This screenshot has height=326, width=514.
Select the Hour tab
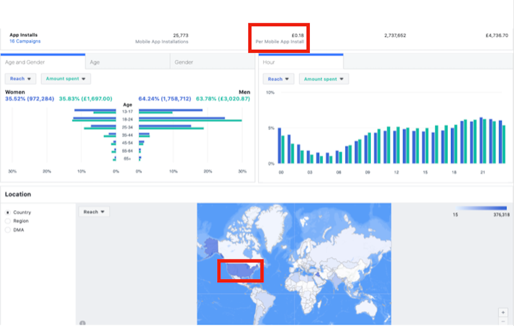(x=301, y=62)
